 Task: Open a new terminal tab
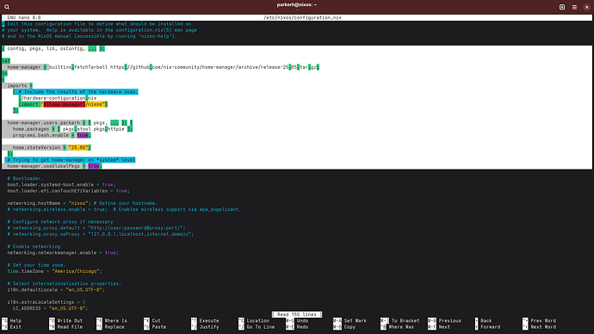pyautogui.click(x=562, y=7)
